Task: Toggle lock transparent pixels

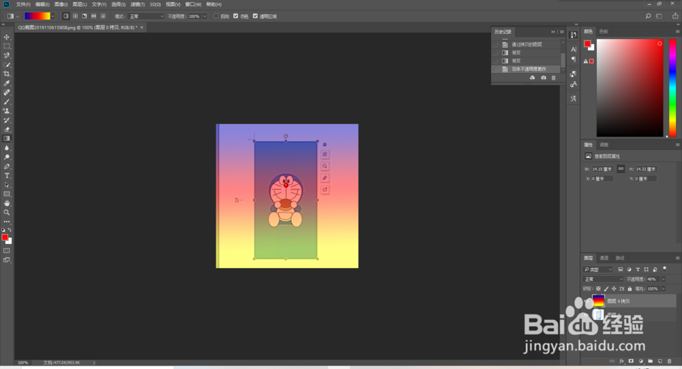Action: 599,289
